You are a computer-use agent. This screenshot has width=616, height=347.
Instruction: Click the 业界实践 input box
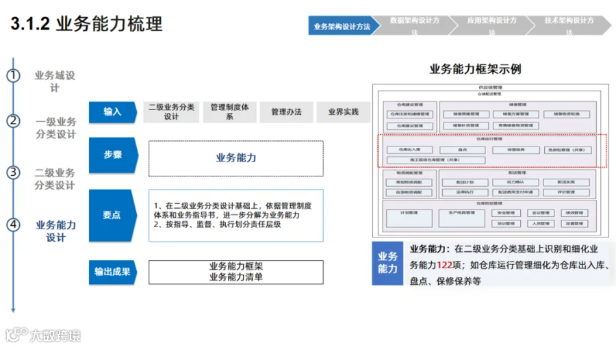(344, 112)
